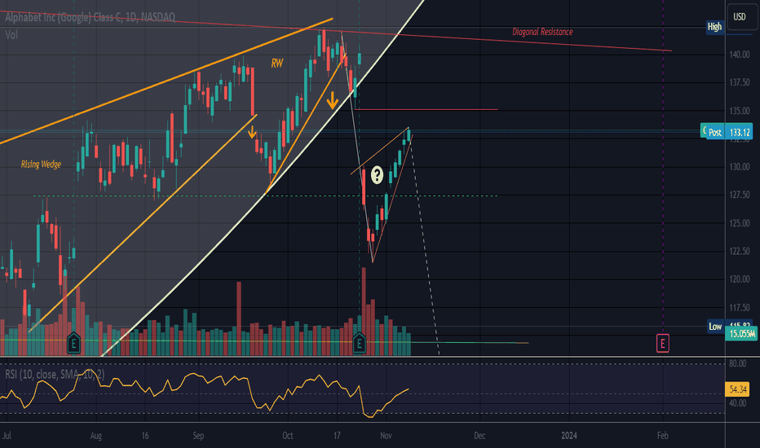760x448 pixels.
Task: Click the 15.055M volume value tag
Action: pos(741,333)
